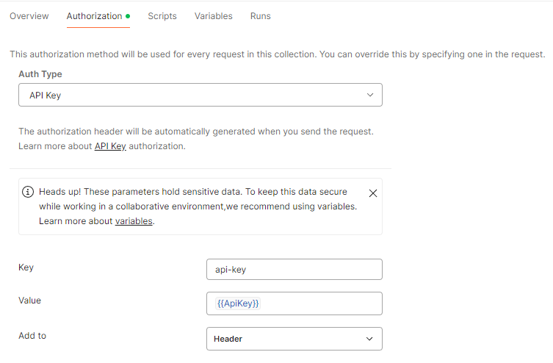Click the API Key text in Auth Type
This screenshot has height=363, width=553.
pos(45,96)
